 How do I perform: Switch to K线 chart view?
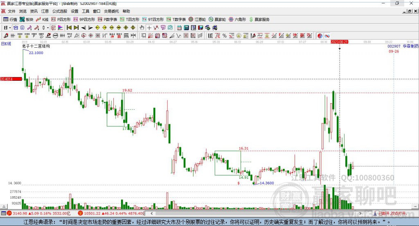42,20
